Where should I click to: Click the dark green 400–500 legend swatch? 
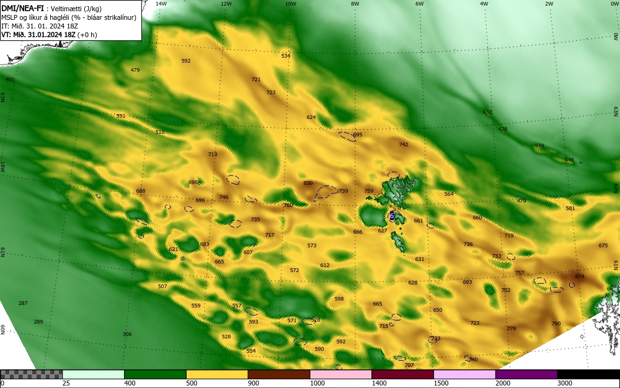pos(155,374)
